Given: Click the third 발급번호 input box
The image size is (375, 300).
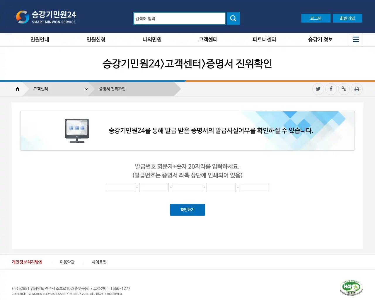Looking at the screenshot, I should [187, 187].
